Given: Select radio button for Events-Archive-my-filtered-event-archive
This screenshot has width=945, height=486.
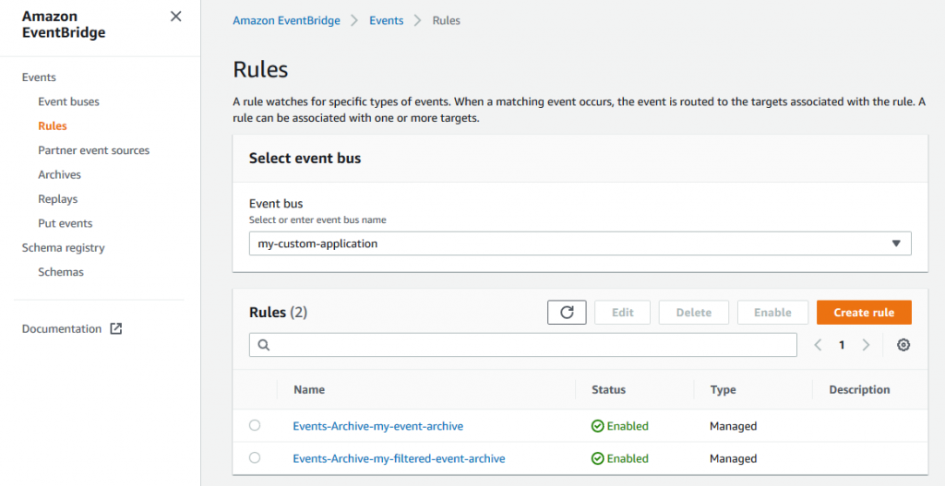Looking at the screenshot, I should 255,458.
